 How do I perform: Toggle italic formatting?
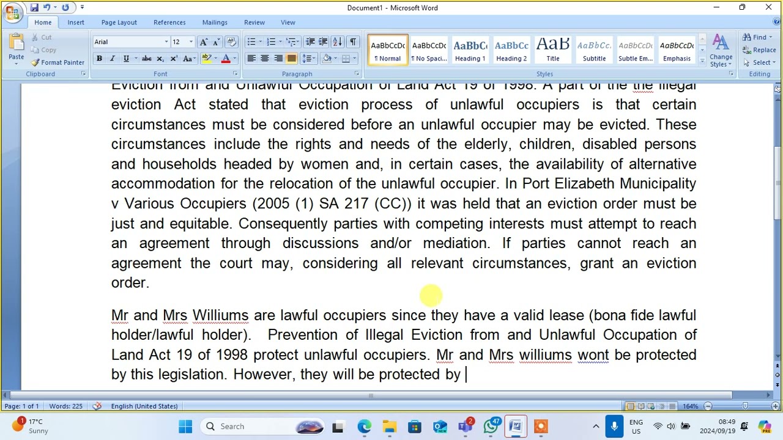click(x=113, y=59)
